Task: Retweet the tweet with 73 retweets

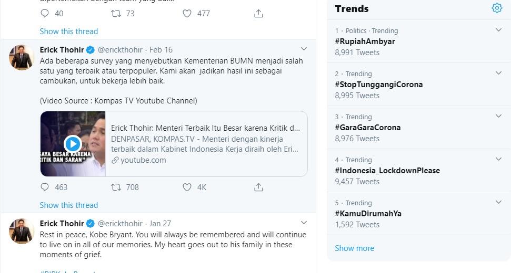Action: 116,13
